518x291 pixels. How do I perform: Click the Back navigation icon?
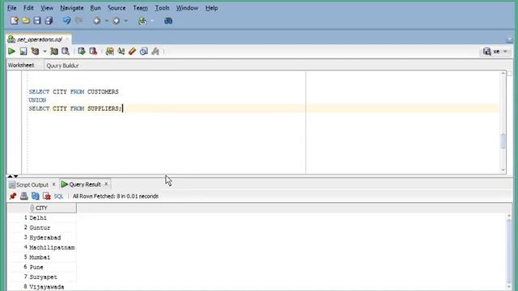coord(97,21)
